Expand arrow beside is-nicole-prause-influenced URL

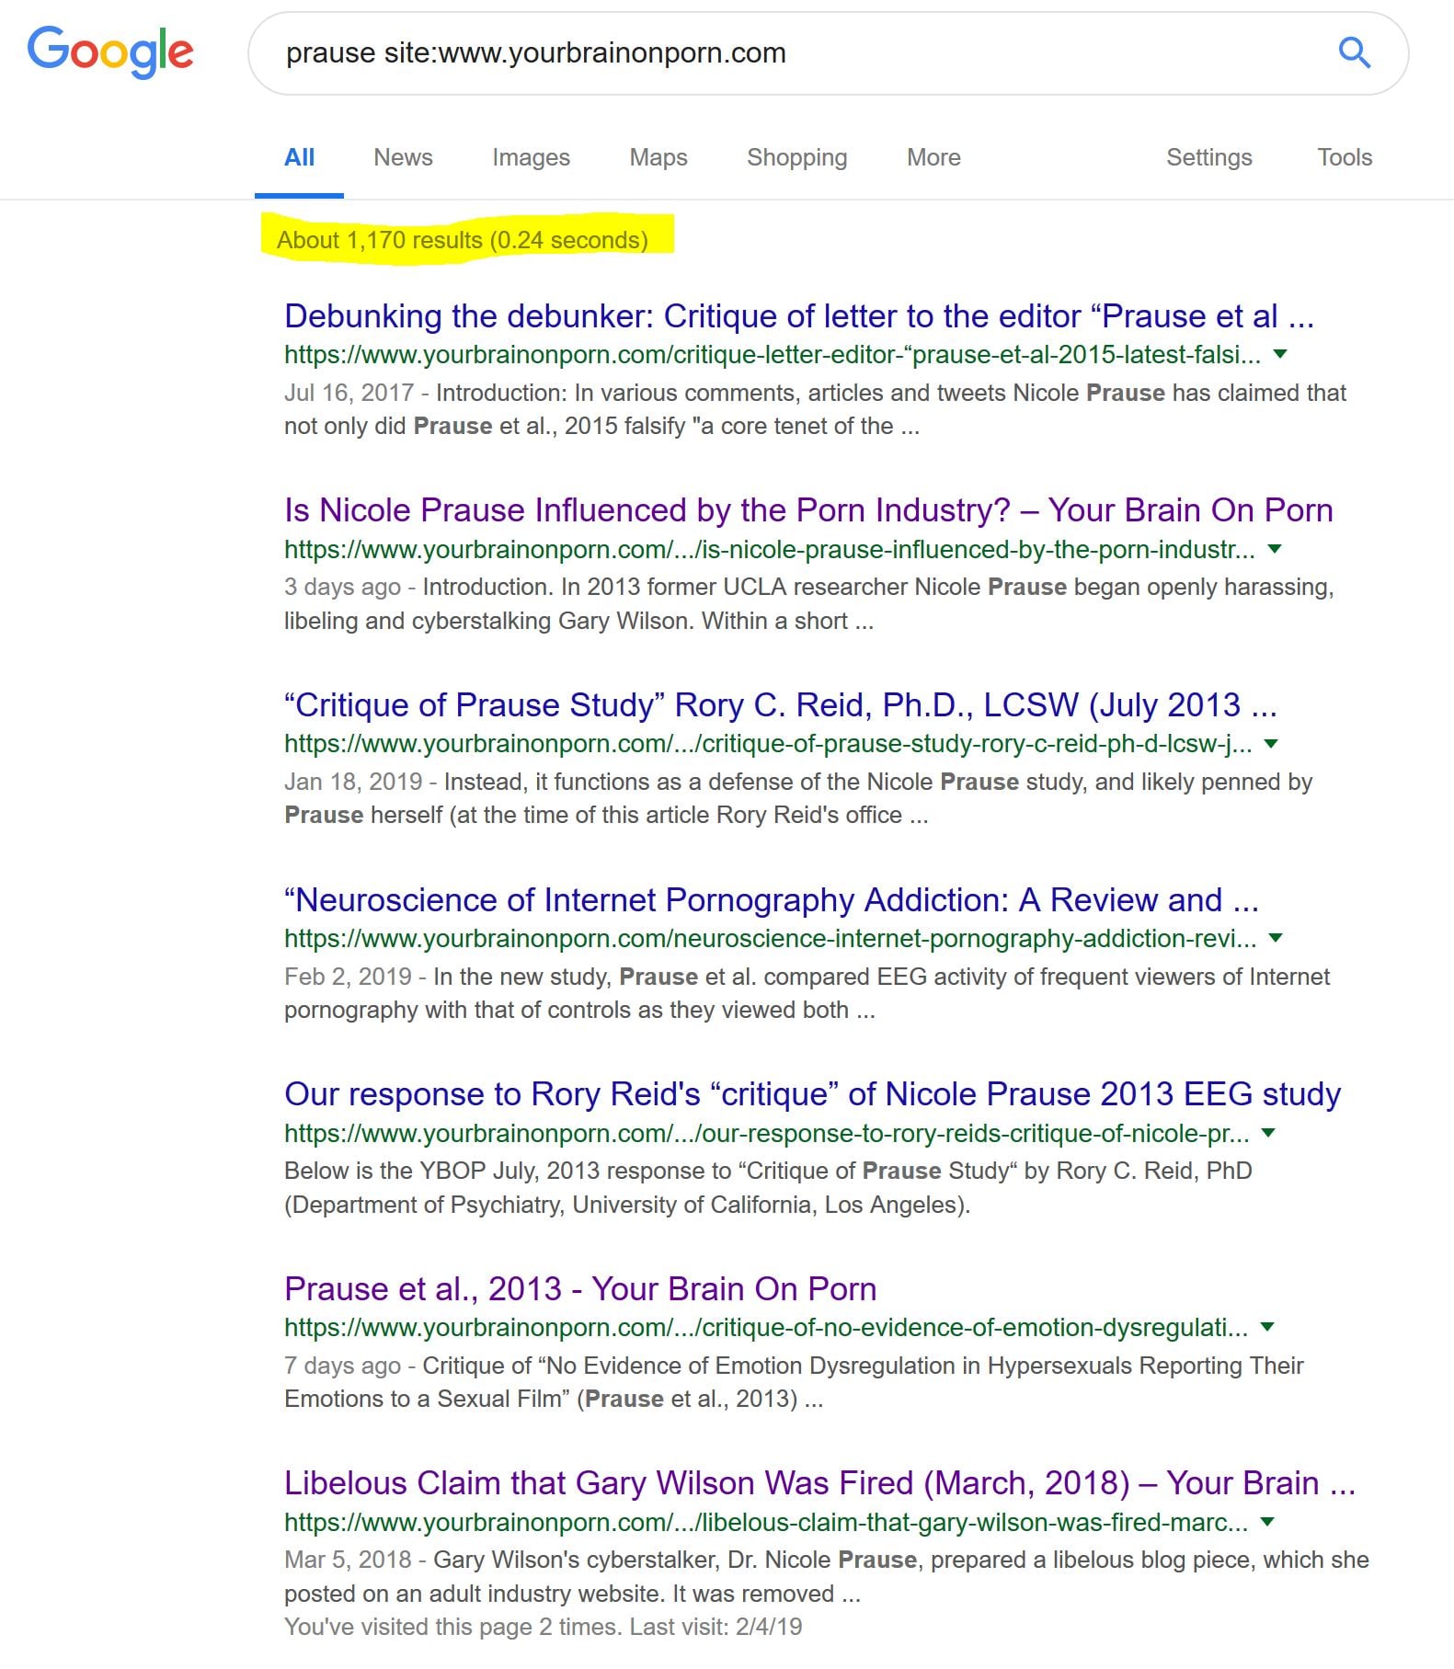(x=1275, y=550)
